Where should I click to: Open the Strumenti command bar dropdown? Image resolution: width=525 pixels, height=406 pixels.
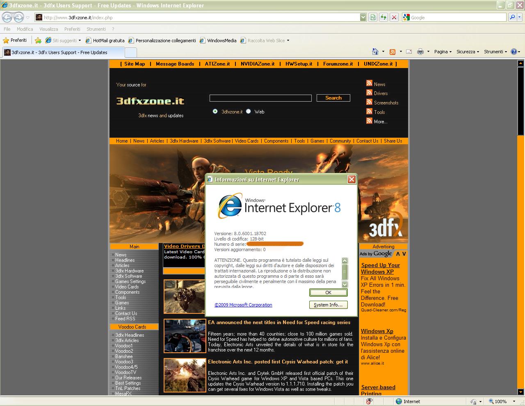pyautogui.click(x=495, y=52)
